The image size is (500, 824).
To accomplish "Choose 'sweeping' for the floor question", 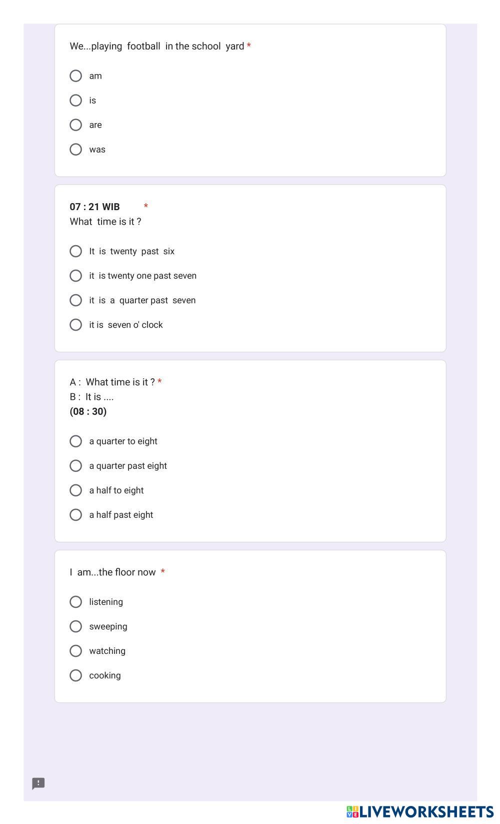I will (75, 626).
